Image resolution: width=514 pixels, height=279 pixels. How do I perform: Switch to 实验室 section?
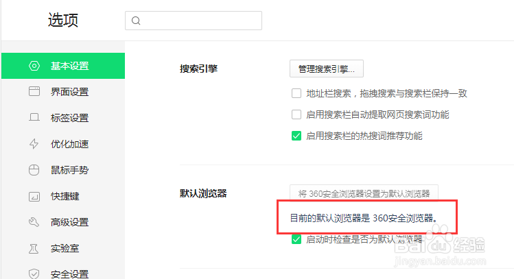[63, 249]
